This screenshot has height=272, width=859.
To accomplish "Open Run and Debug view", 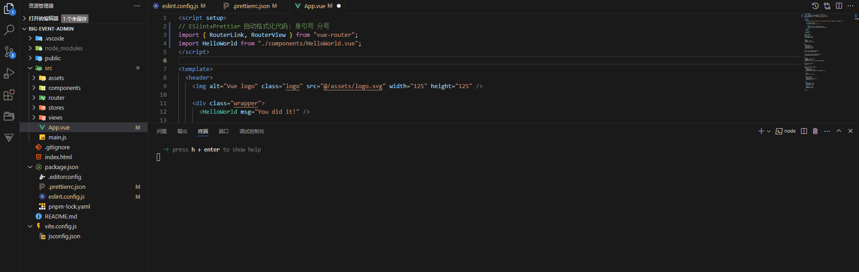I will (9, 73).
